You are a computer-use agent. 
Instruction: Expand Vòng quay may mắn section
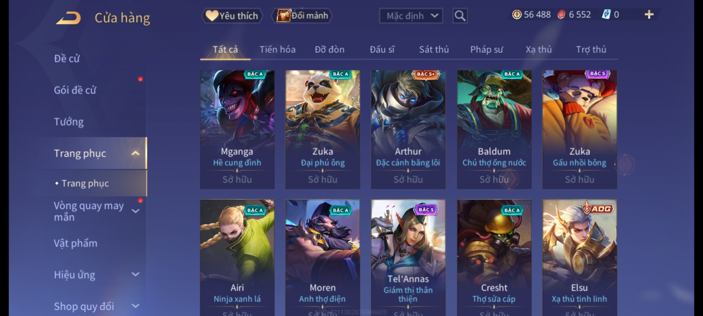pyautogui.click(x=135, y=211)
